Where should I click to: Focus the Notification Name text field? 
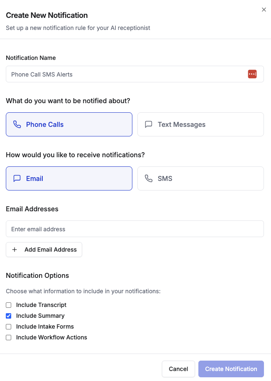click(x=135, y=74)
